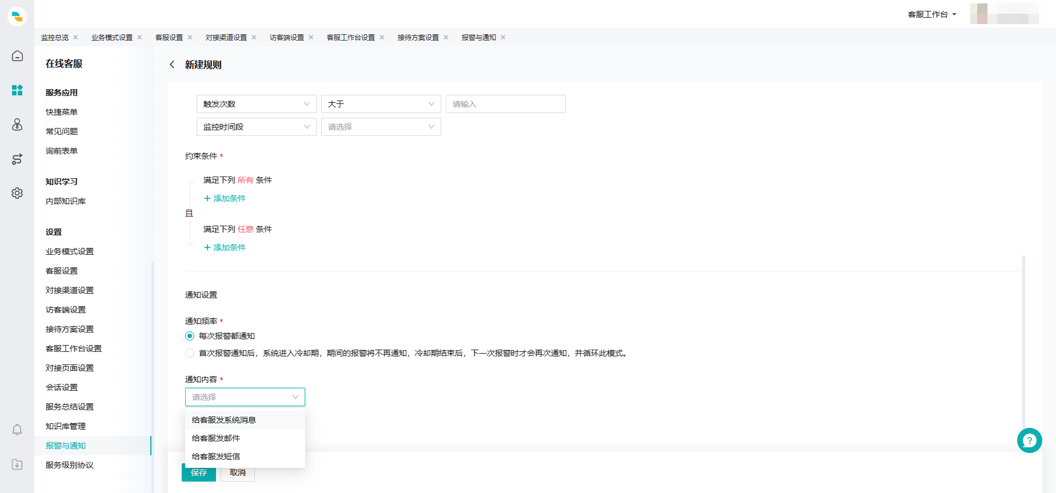This screenshot has height=493, width=1056.
Task: Switch to the 监控总览 tab
Action: coord(55,38)
